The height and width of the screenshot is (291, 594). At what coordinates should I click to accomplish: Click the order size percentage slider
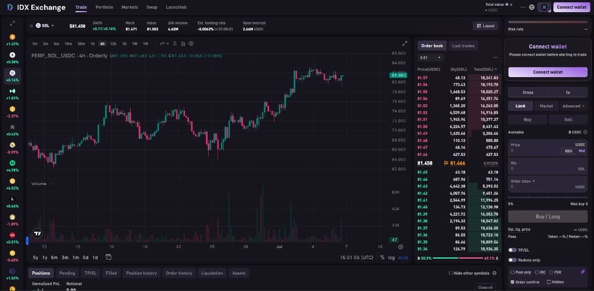coord(548,197)
